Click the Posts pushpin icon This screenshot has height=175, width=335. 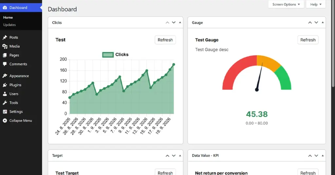(5, 38)
